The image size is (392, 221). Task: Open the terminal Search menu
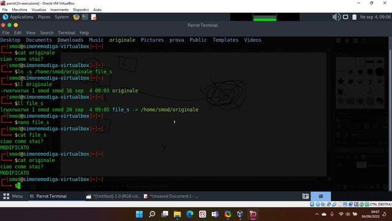coord(47,33)
